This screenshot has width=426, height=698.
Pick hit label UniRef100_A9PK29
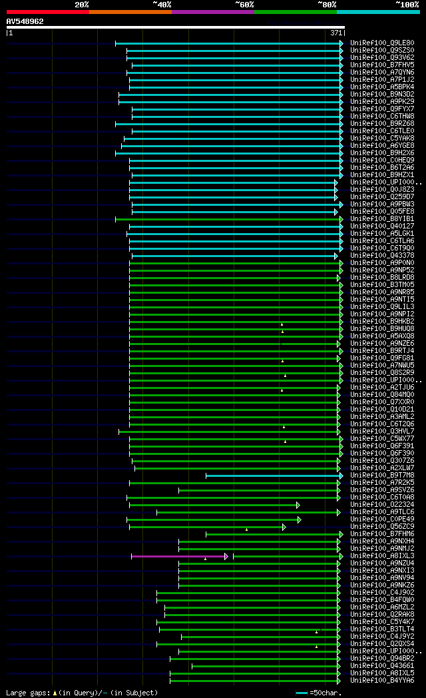382,102
